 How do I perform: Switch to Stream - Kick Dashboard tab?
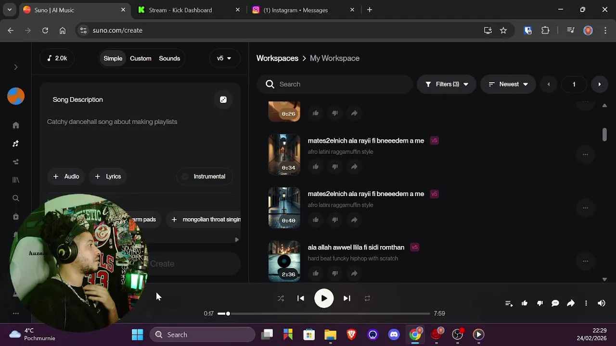189,10
